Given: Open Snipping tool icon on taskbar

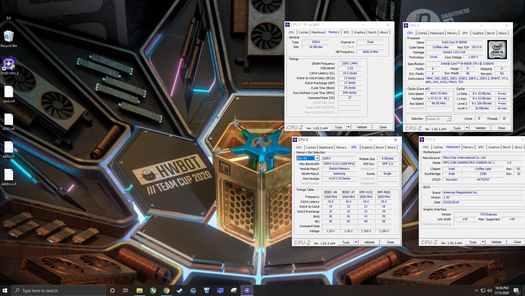Looking at the screenshot, I should 234,291.
